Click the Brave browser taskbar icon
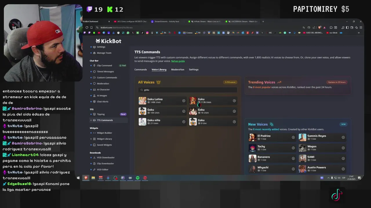371x208 pixels. (86, 178)
